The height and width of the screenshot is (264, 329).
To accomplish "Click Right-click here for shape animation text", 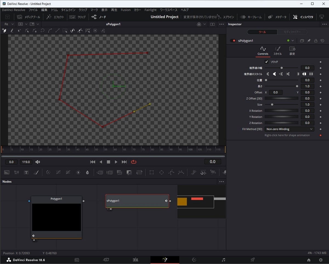I will (x=287, y=135).
